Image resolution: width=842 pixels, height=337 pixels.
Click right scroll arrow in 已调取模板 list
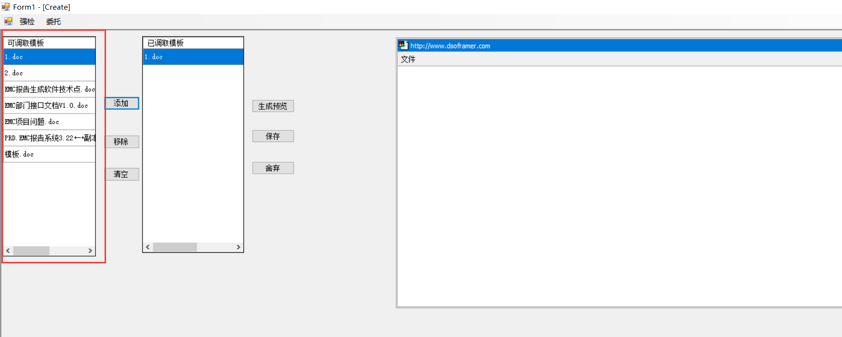coord(238,247)
